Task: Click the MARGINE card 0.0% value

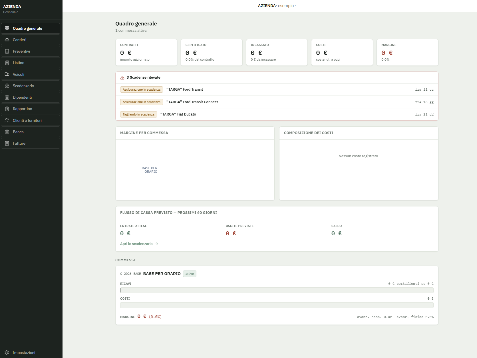Action: click(x=385, y=59)
